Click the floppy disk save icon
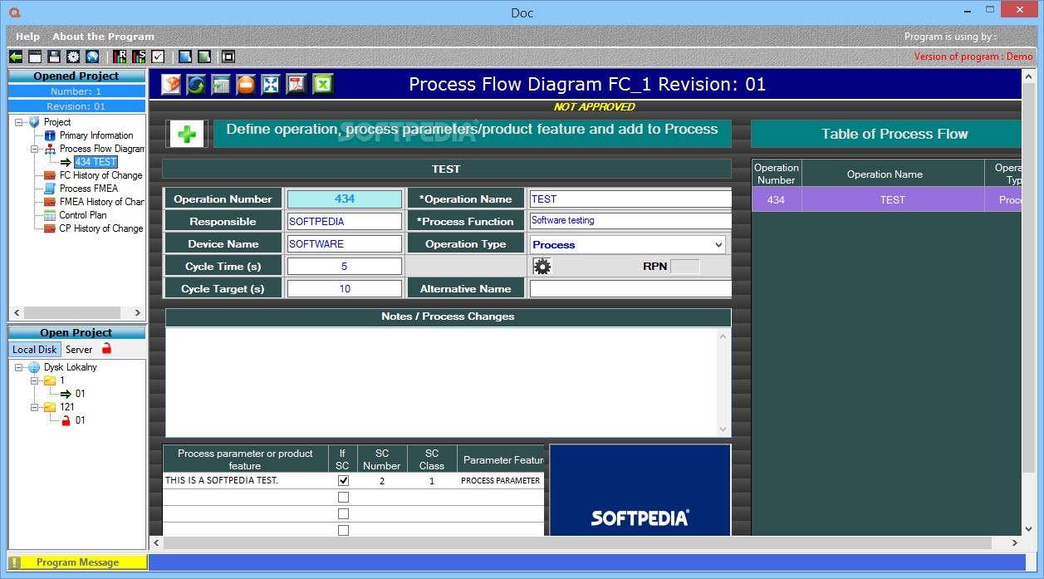 [x=54, y=56]
